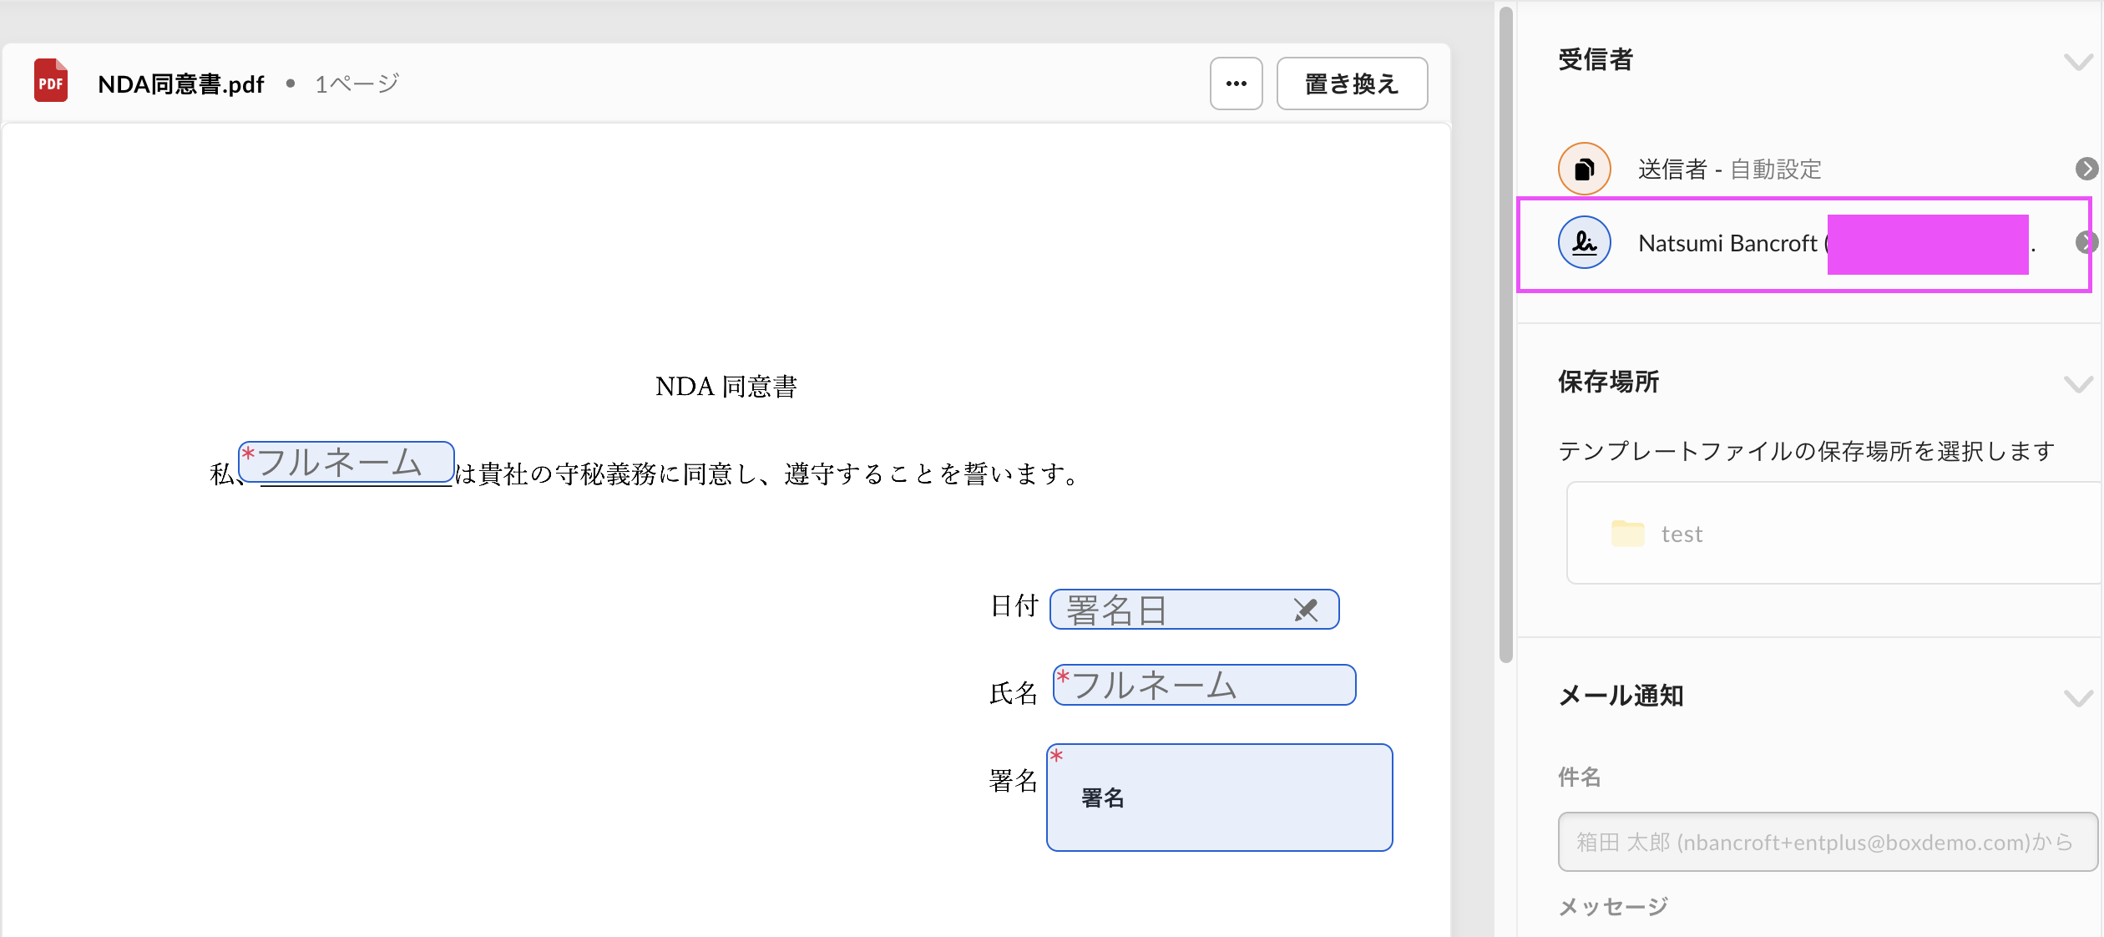
Task: Click the sender copy icon avatar
Action: [x=1584, y=170]
